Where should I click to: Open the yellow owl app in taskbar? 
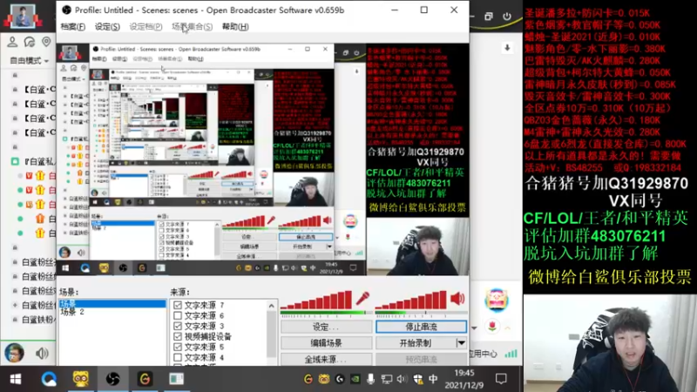(x=80, y=379)
